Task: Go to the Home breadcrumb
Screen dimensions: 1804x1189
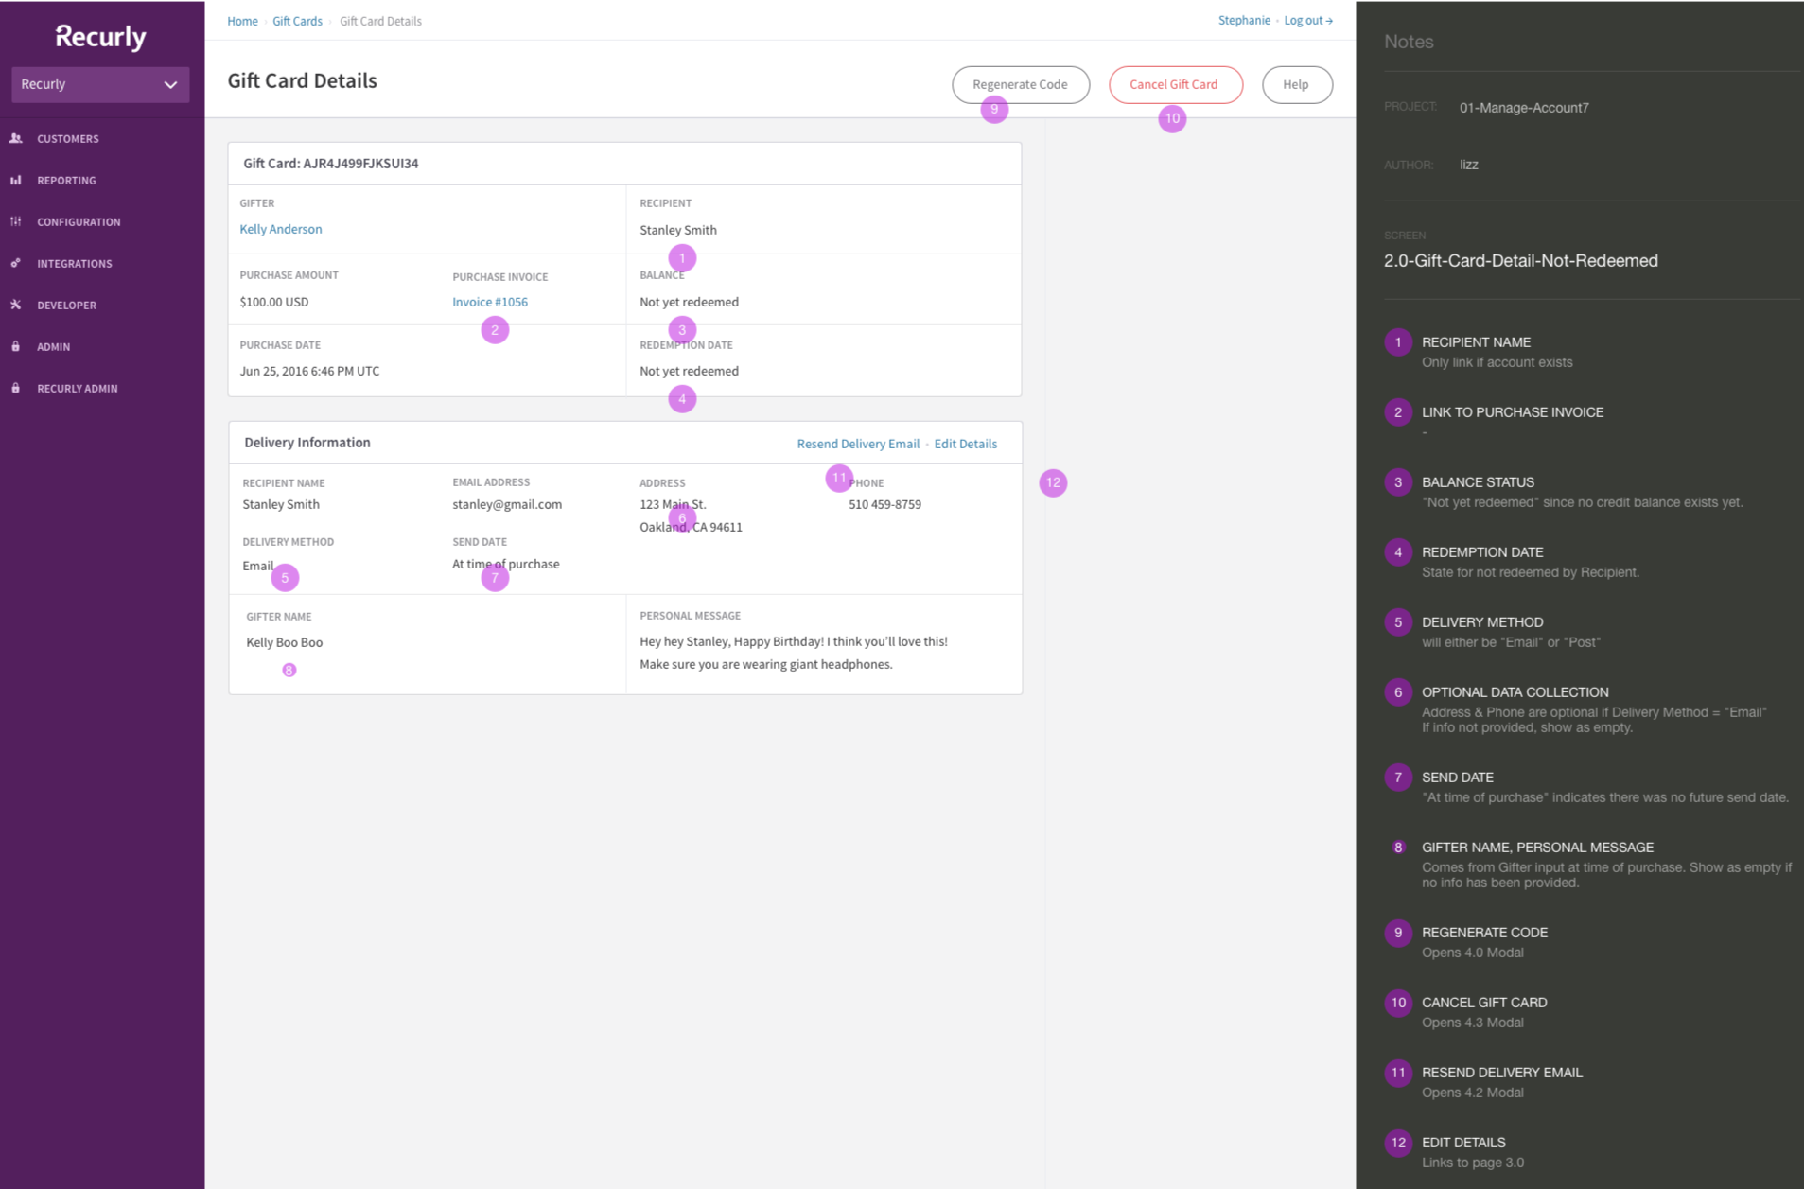Action: tap(242, 21)
